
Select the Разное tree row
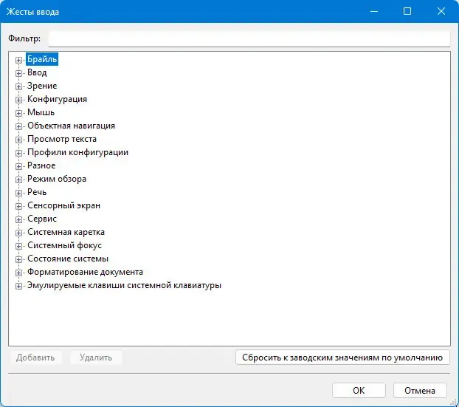point(41,165)
